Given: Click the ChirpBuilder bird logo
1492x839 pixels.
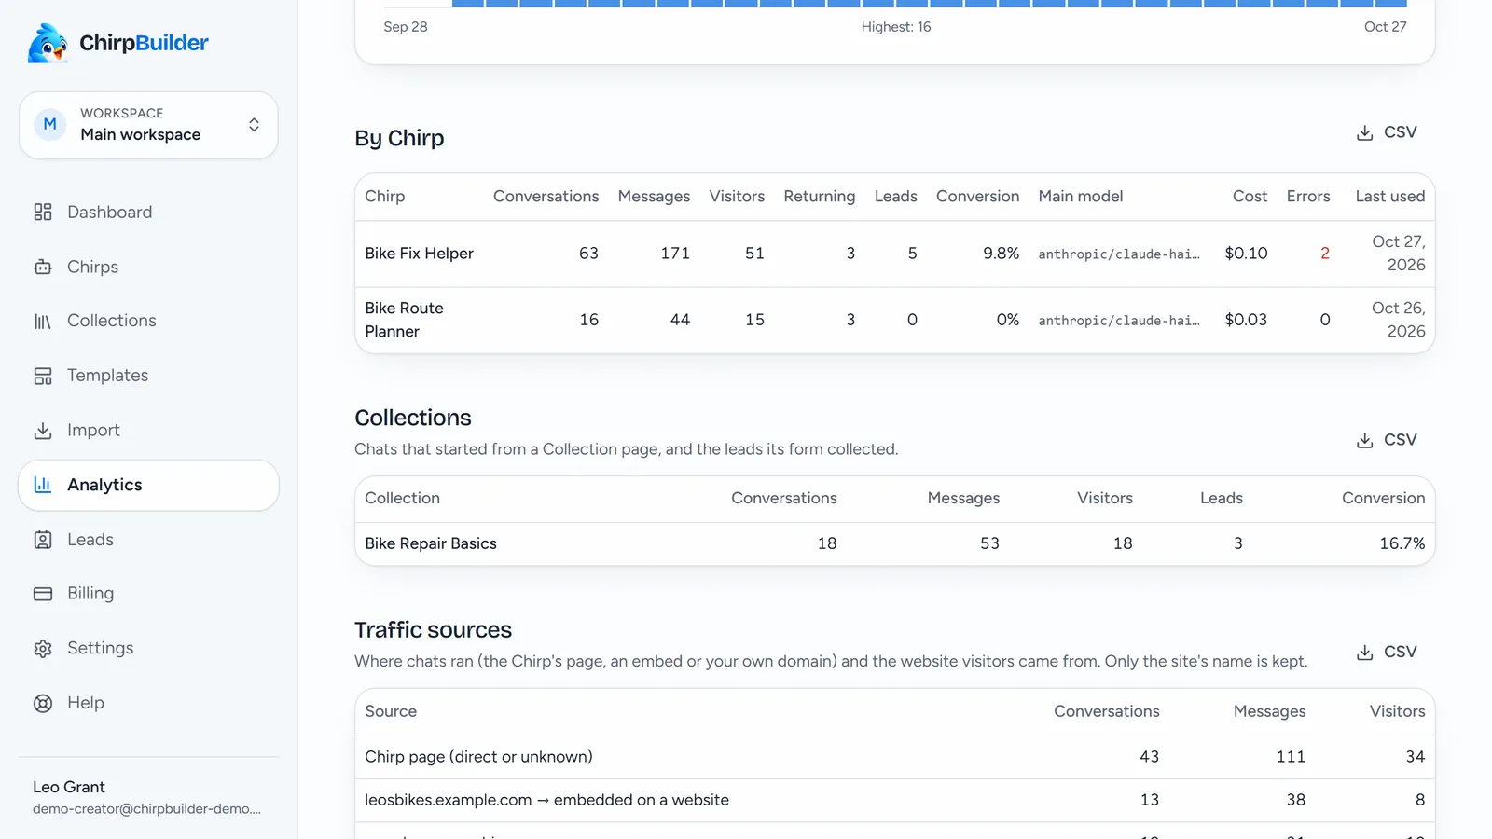Looking at the screenshot, I should pos(48,43).
